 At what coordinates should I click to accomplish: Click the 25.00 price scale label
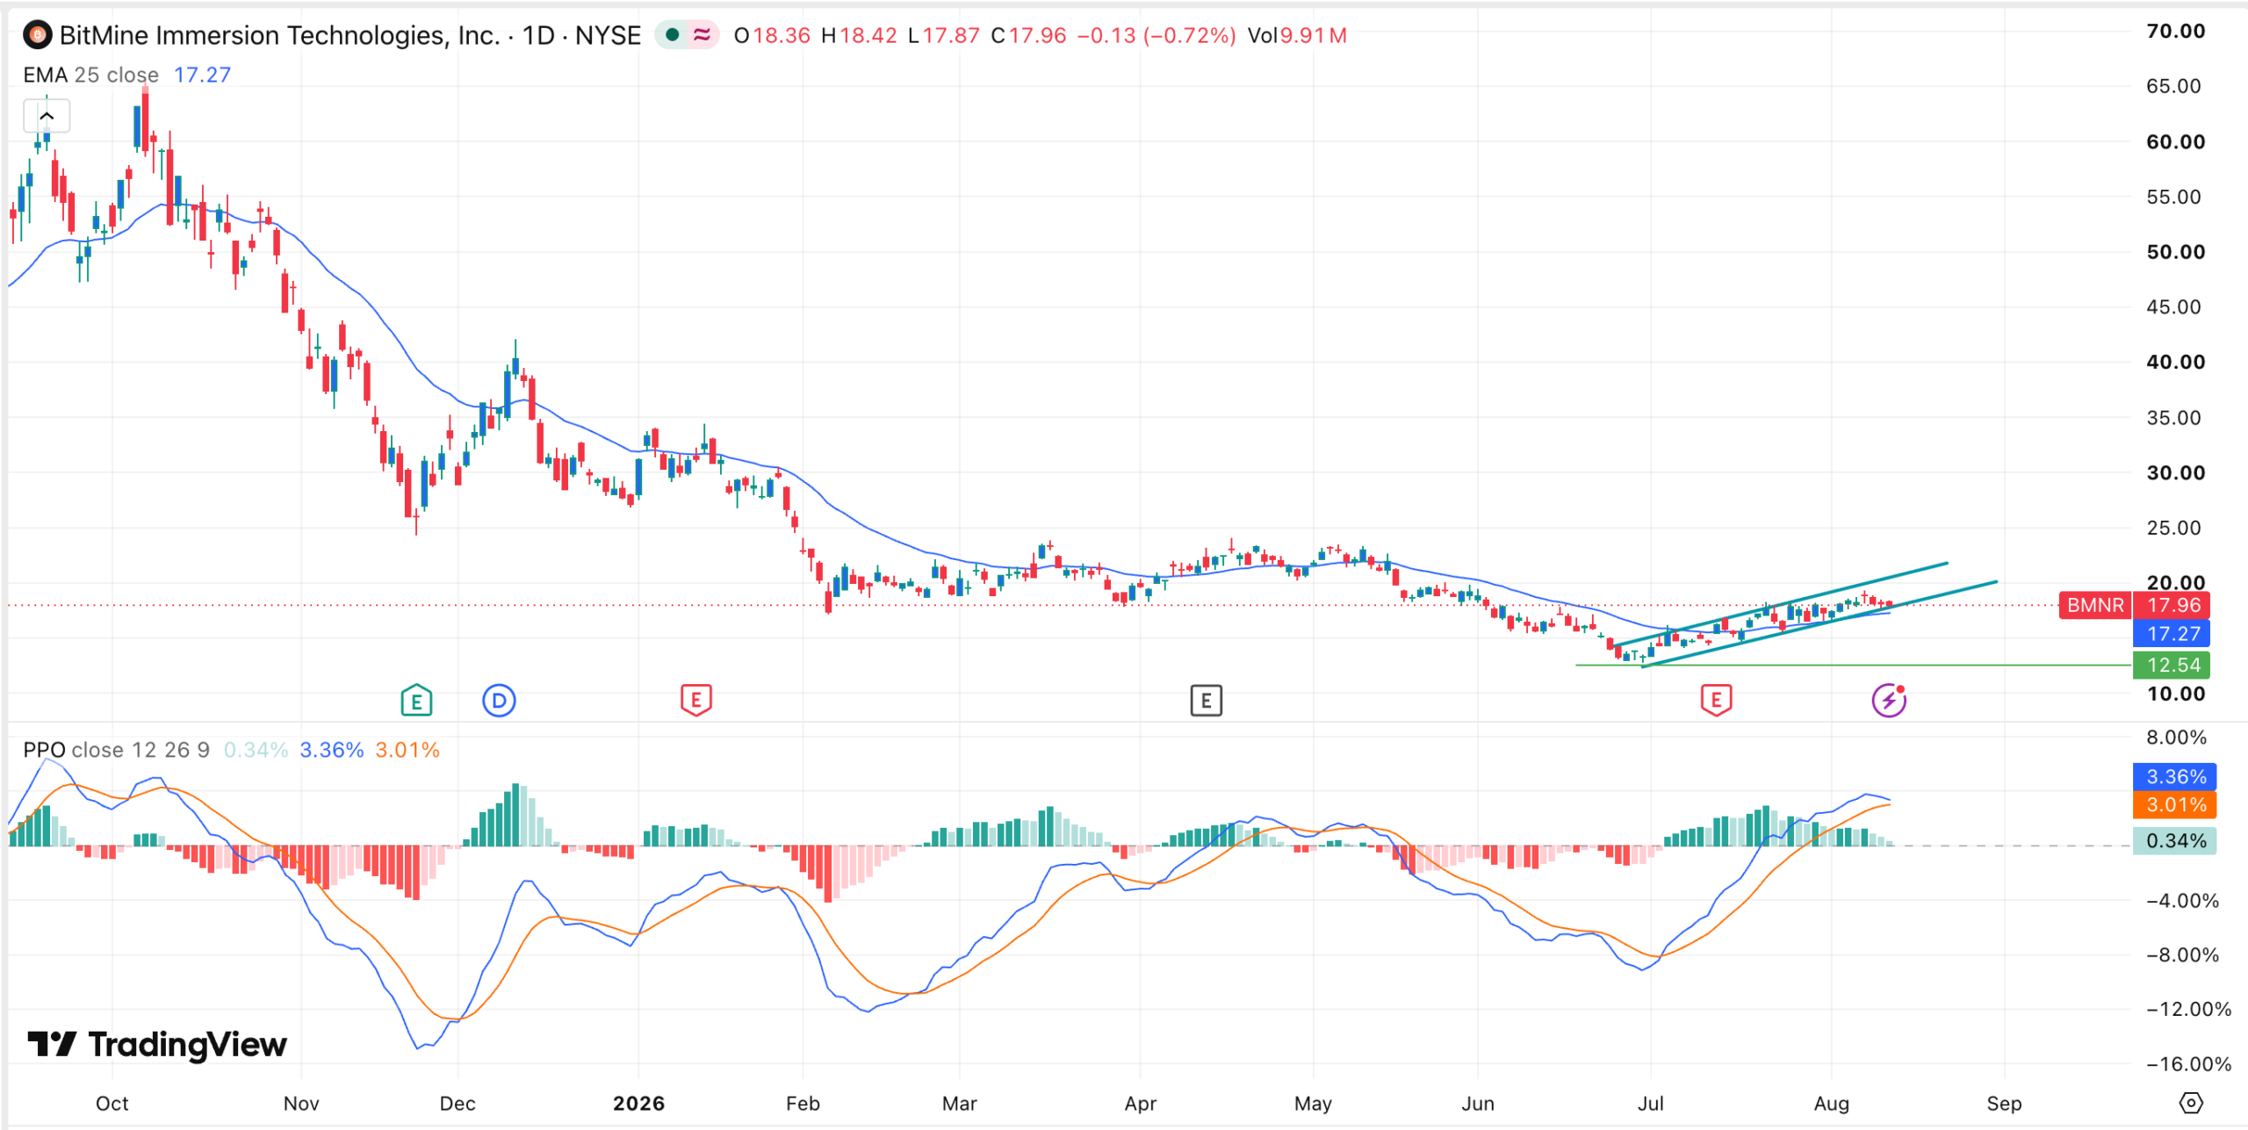pos(2175,528)
